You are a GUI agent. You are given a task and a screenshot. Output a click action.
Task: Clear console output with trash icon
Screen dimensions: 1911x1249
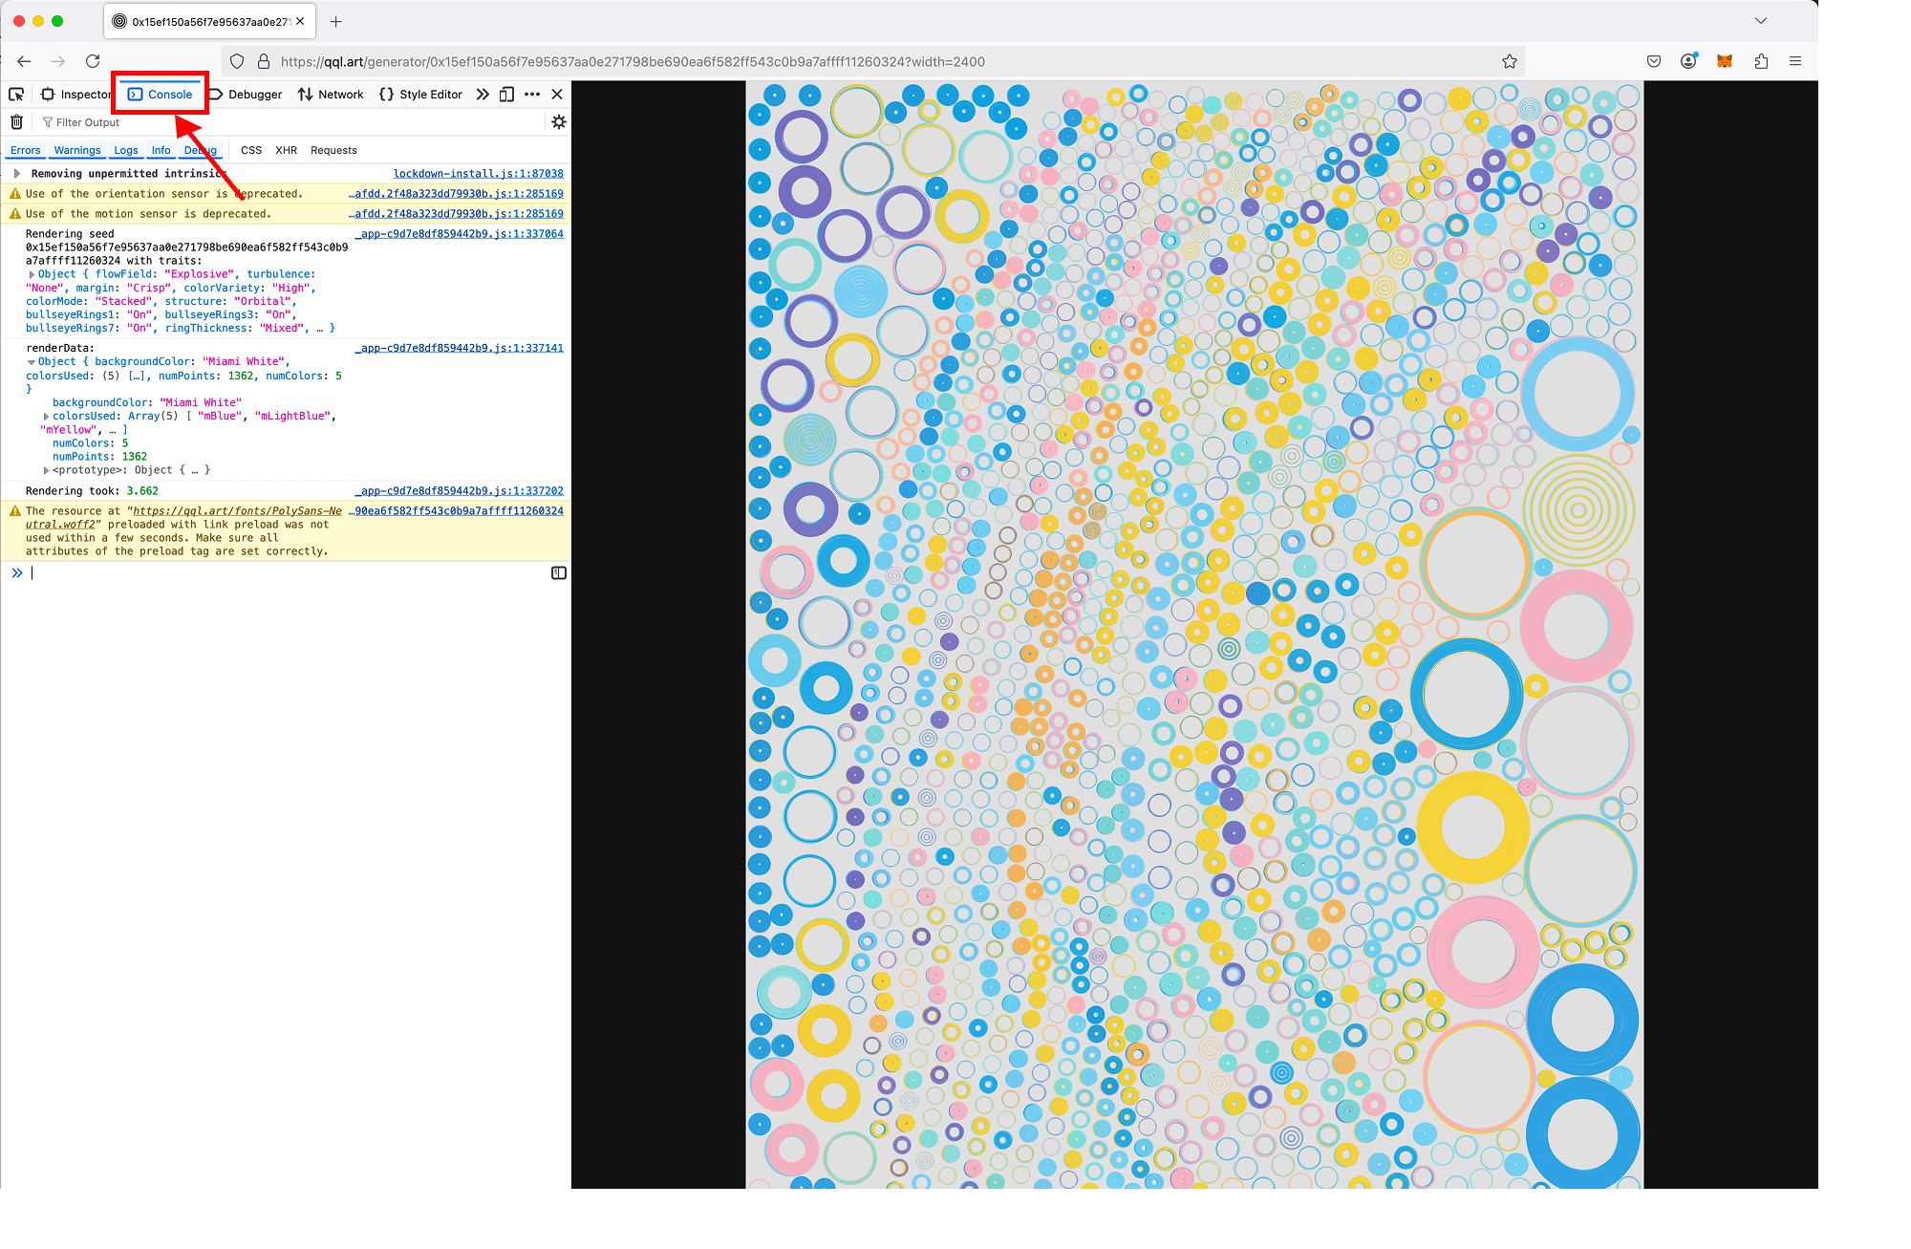coord(16,121)
